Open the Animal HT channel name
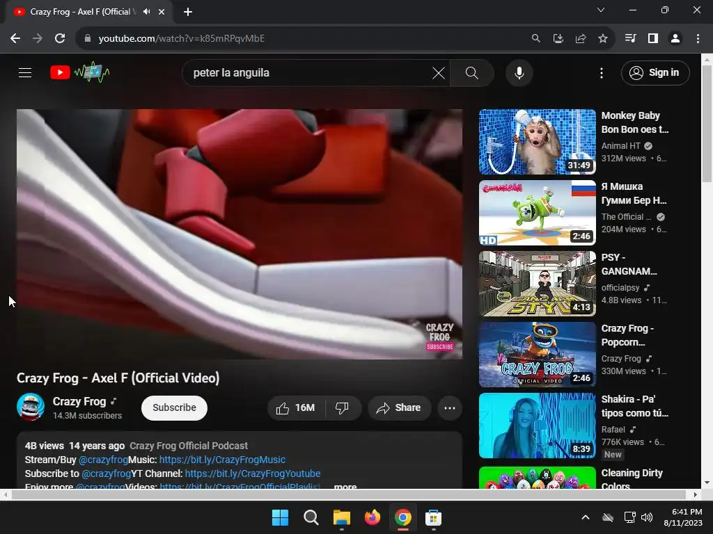Screen dimensions: 713x534 point(620,146)
